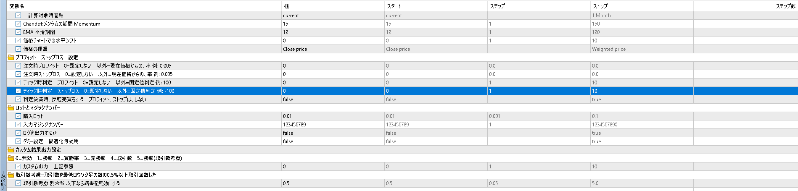Toggle the ログを出力するか checkbox

[18, 133]
